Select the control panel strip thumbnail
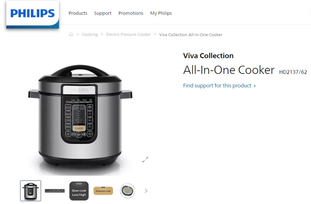The image size is (311, 204). [55, 191]
